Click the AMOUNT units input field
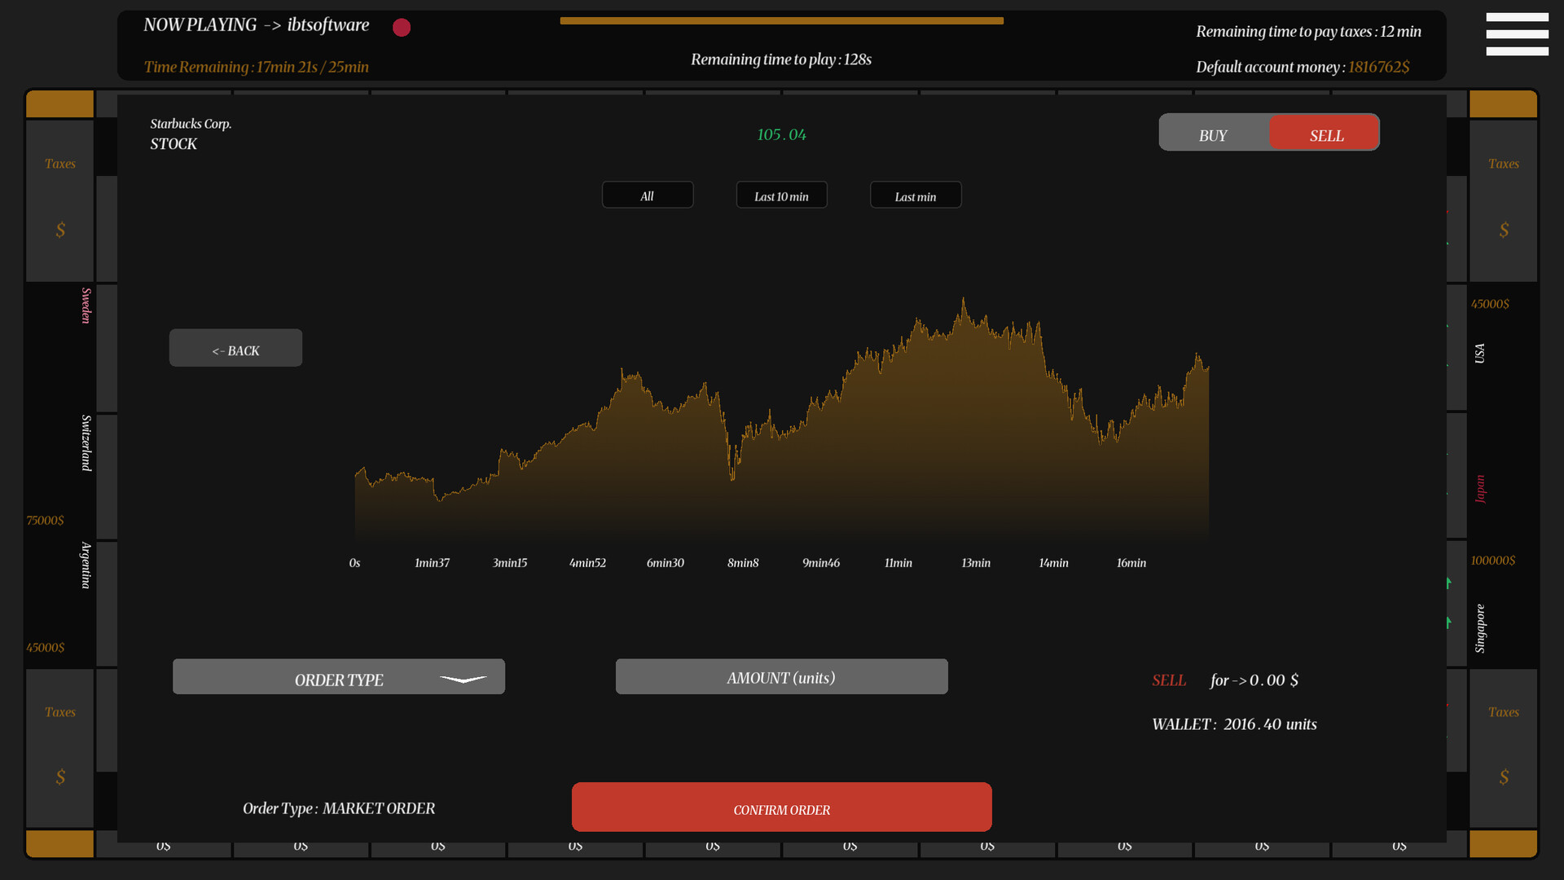This screenshot has width=1564, height=880. point(781,676)
